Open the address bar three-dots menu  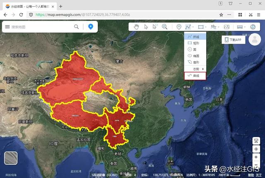229,15
